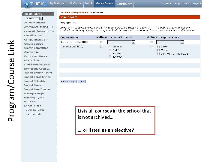This screenshot has height=162, width=216.
Task: Open Biochemistry Academic Level dropdown
Action: 121,42
